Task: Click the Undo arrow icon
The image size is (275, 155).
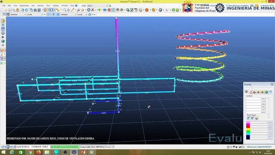Action: [x=22, y=10]
